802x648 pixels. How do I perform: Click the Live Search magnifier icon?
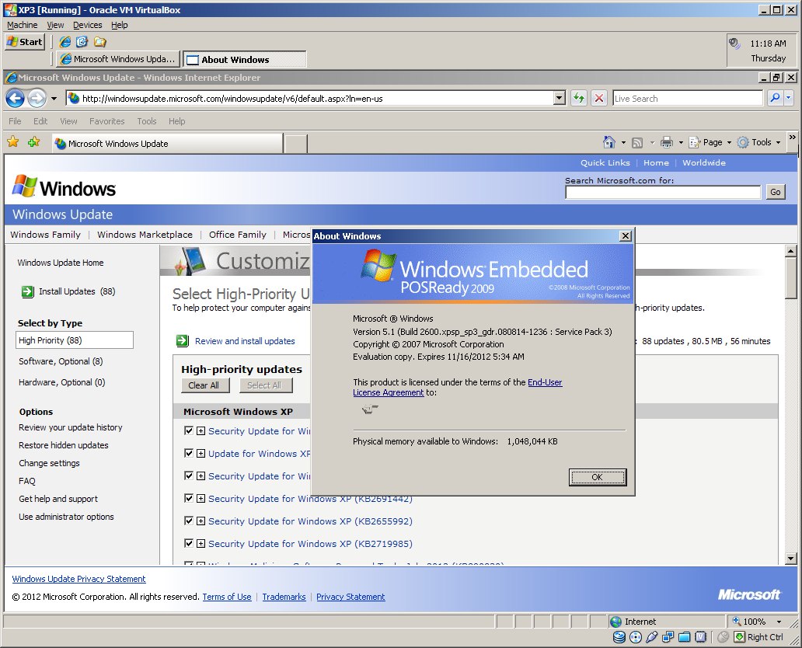[775, 98]
